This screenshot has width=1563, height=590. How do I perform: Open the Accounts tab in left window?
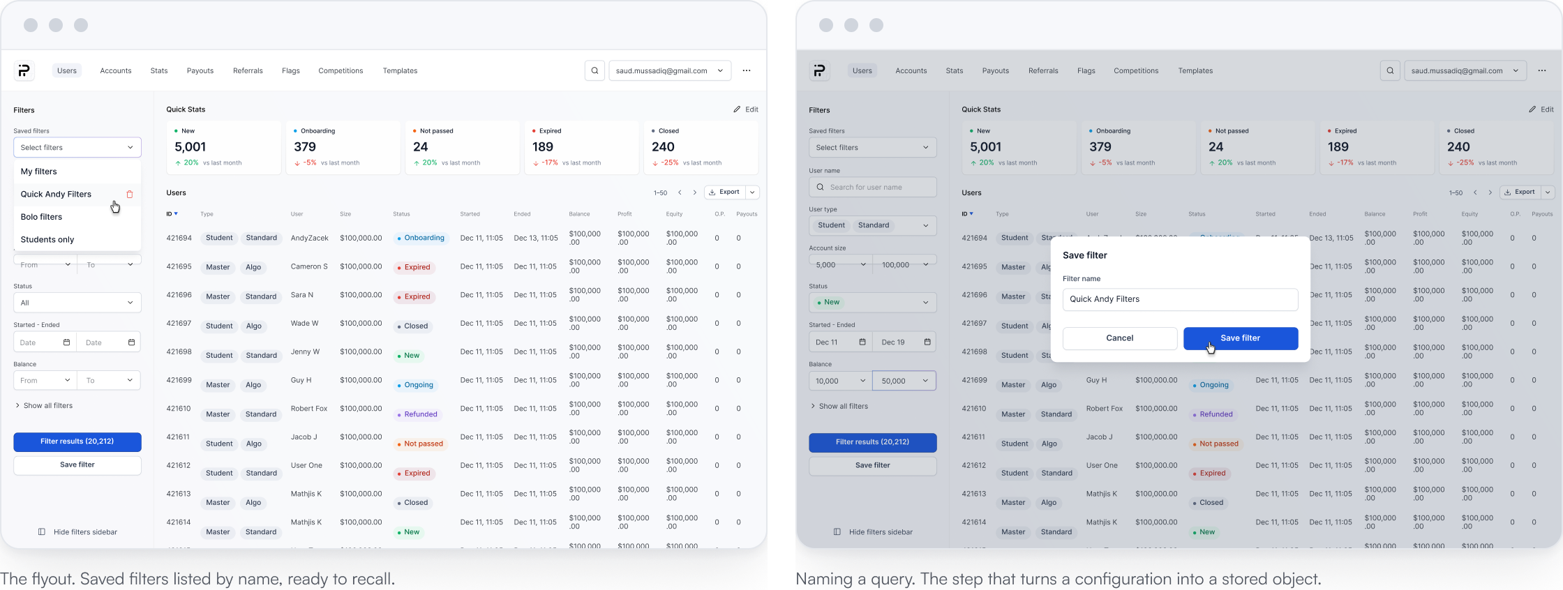pos(116,70)
